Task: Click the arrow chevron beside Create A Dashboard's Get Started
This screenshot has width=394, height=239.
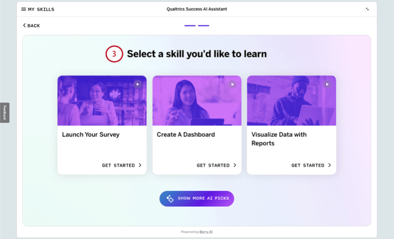Action: pos(235,165)
